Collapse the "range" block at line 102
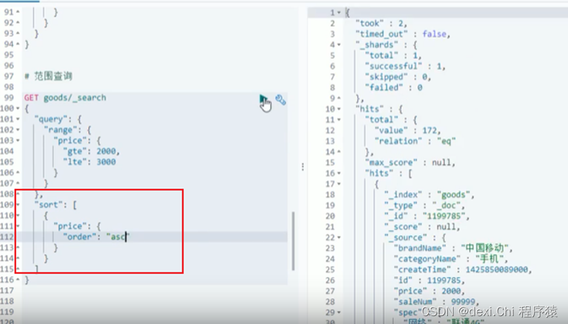568x324 pixels. tap(18, 129)
